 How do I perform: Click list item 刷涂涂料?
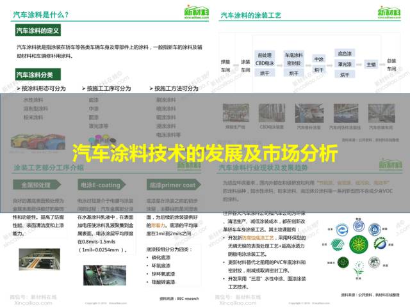166,100
